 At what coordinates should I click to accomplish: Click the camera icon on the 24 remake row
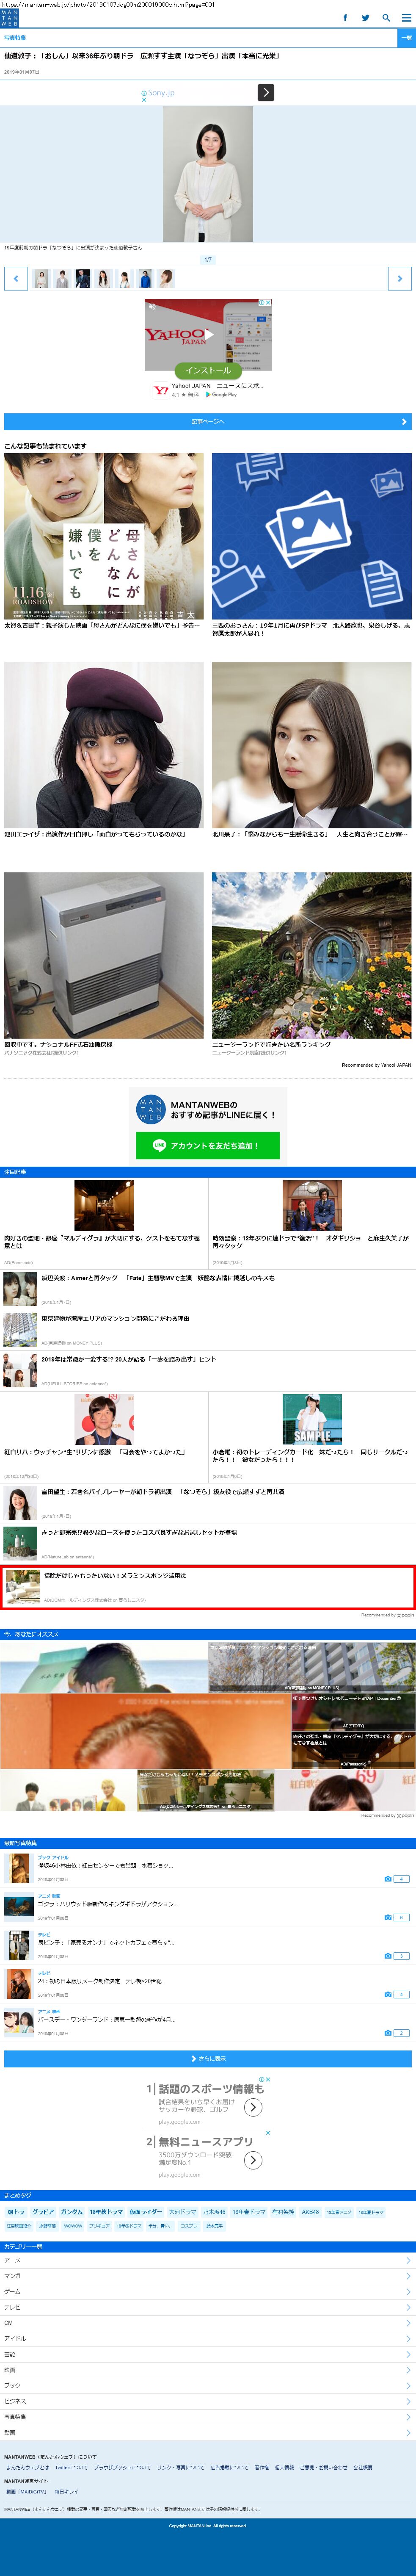pos(388,1994)
